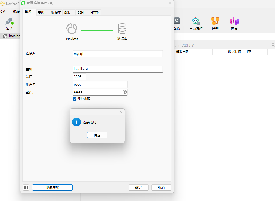275x201 pixels.
Task: Close the connection success popup
Action: (x=121, y=112)
